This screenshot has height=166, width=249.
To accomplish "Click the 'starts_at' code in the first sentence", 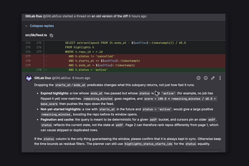I will pos(63,85).
